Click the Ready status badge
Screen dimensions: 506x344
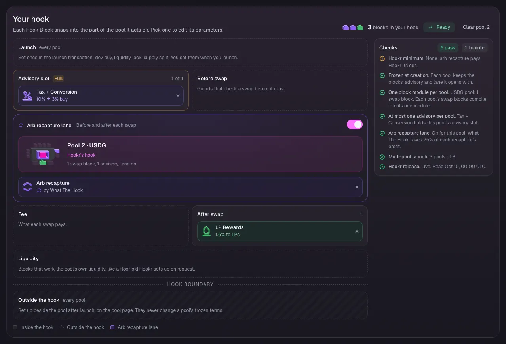tap(439, 27)
